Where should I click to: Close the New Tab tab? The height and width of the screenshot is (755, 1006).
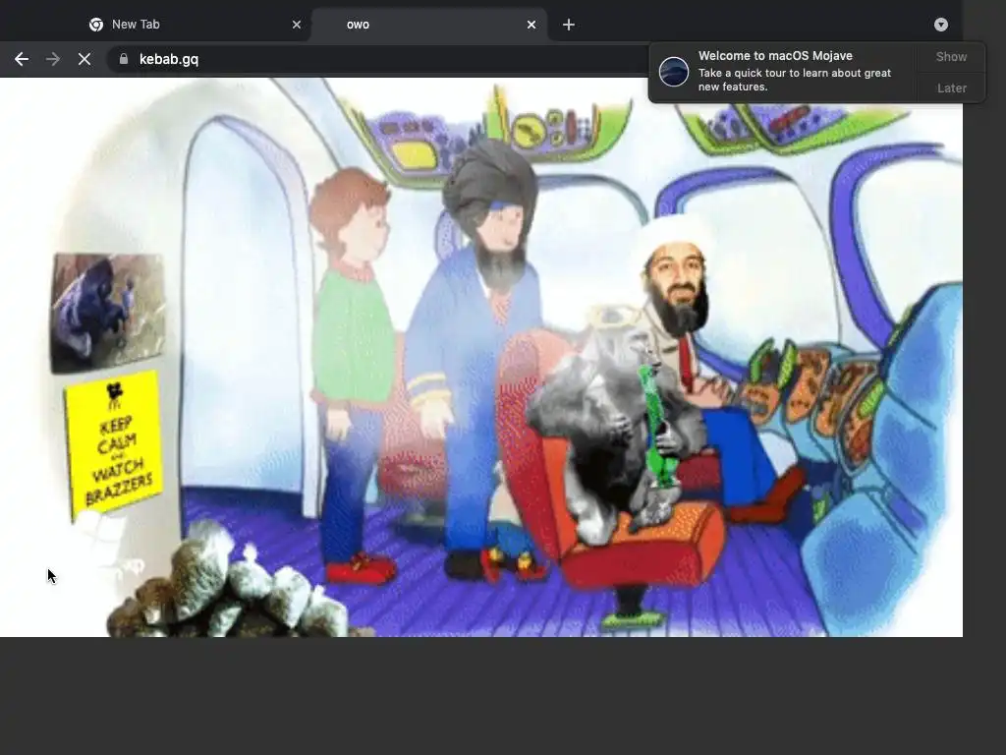pyautogui.click(x=297, y=25)
